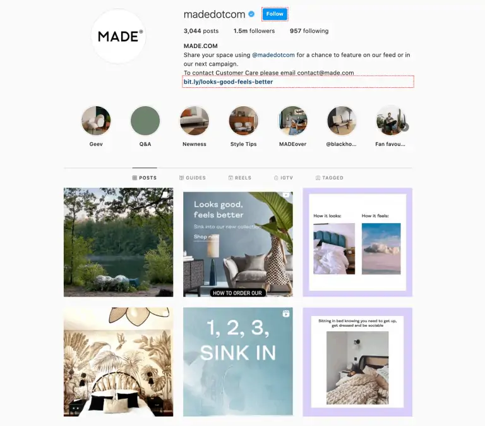Open the Geev story highlight
Viewport: 485px width, 426px height.
coord(96,121)
